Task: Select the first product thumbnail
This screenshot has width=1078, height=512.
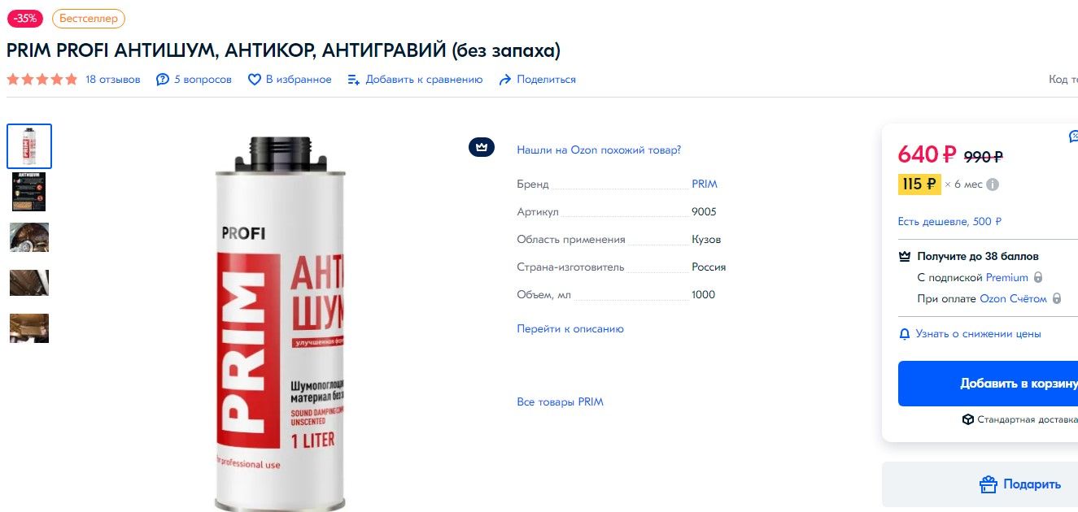Action: (29, 146)
